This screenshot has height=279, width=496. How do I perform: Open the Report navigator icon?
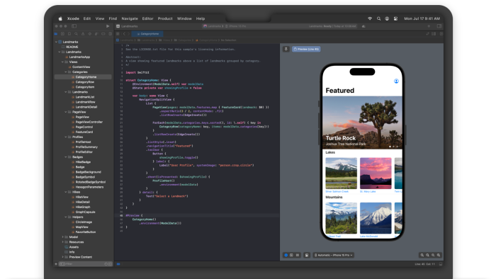pos(110,34)
